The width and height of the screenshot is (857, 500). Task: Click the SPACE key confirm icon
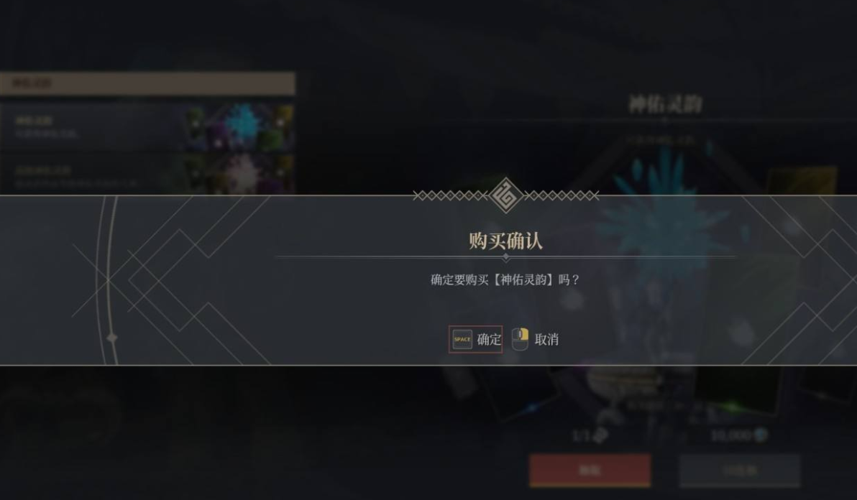[x=462, y=340]
